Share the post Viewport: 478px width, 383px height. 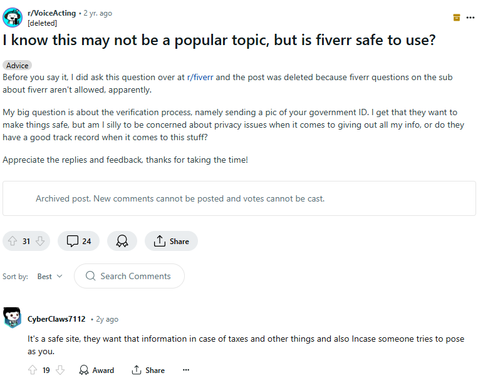(171, 242)
